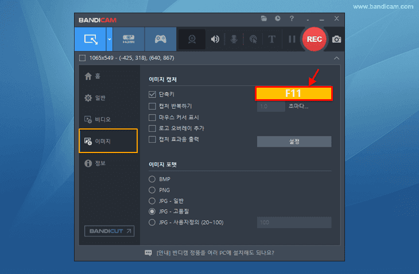
Task: Click the F11 hotkey field
Action: click(x=294, y=93)
